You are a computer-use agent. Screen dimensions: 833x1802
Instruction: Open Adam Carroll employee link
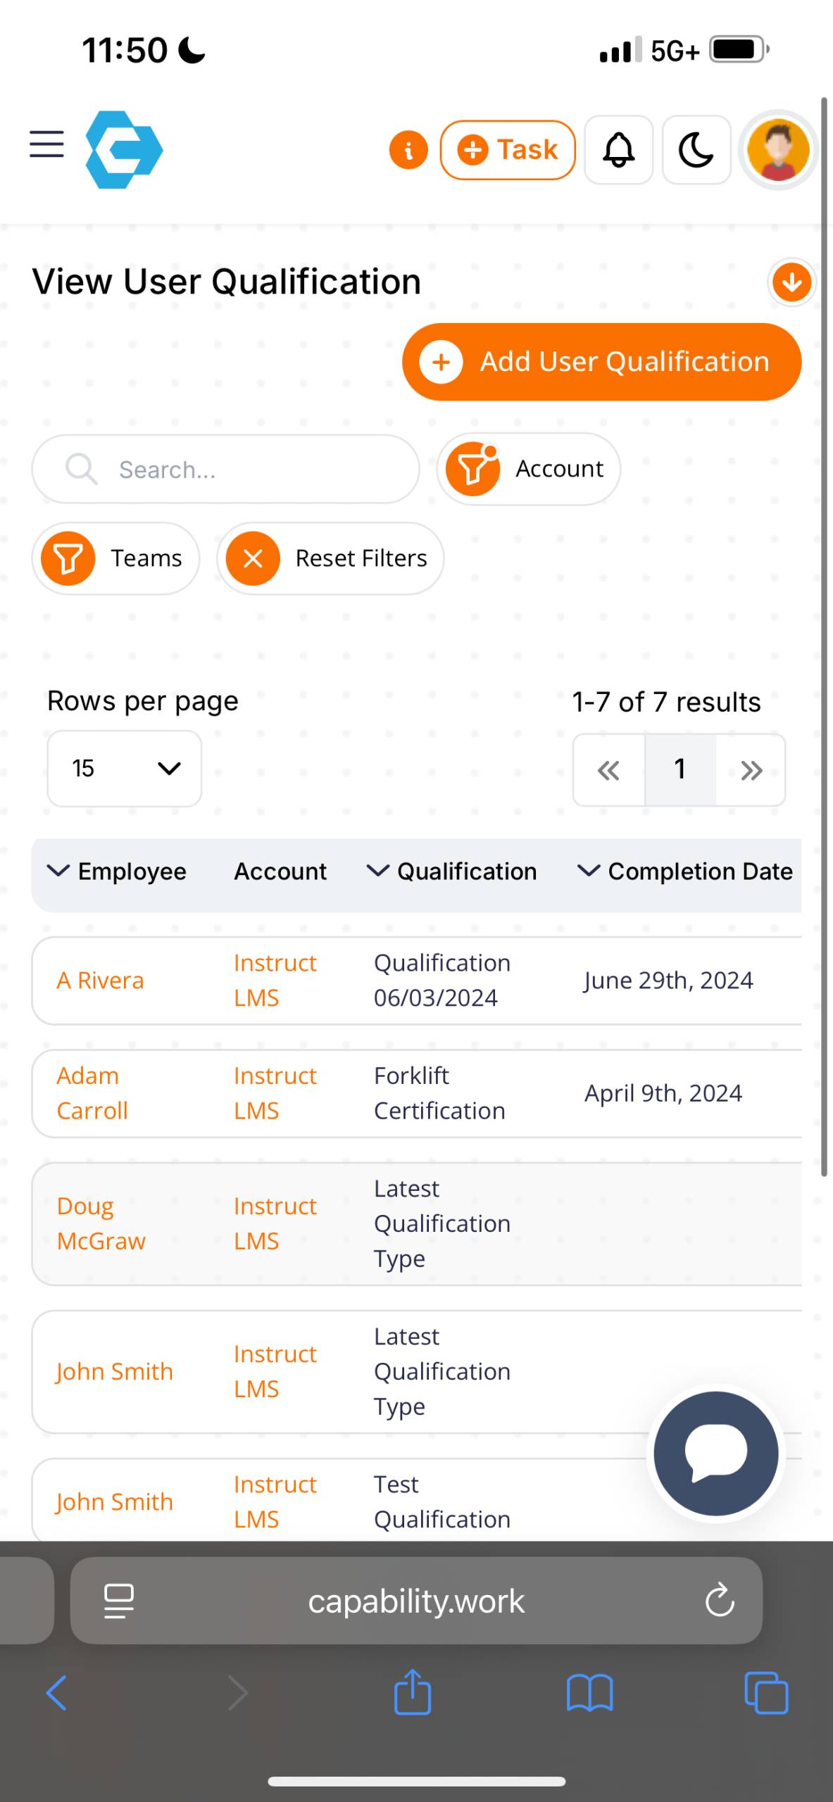coord(92,1093)
